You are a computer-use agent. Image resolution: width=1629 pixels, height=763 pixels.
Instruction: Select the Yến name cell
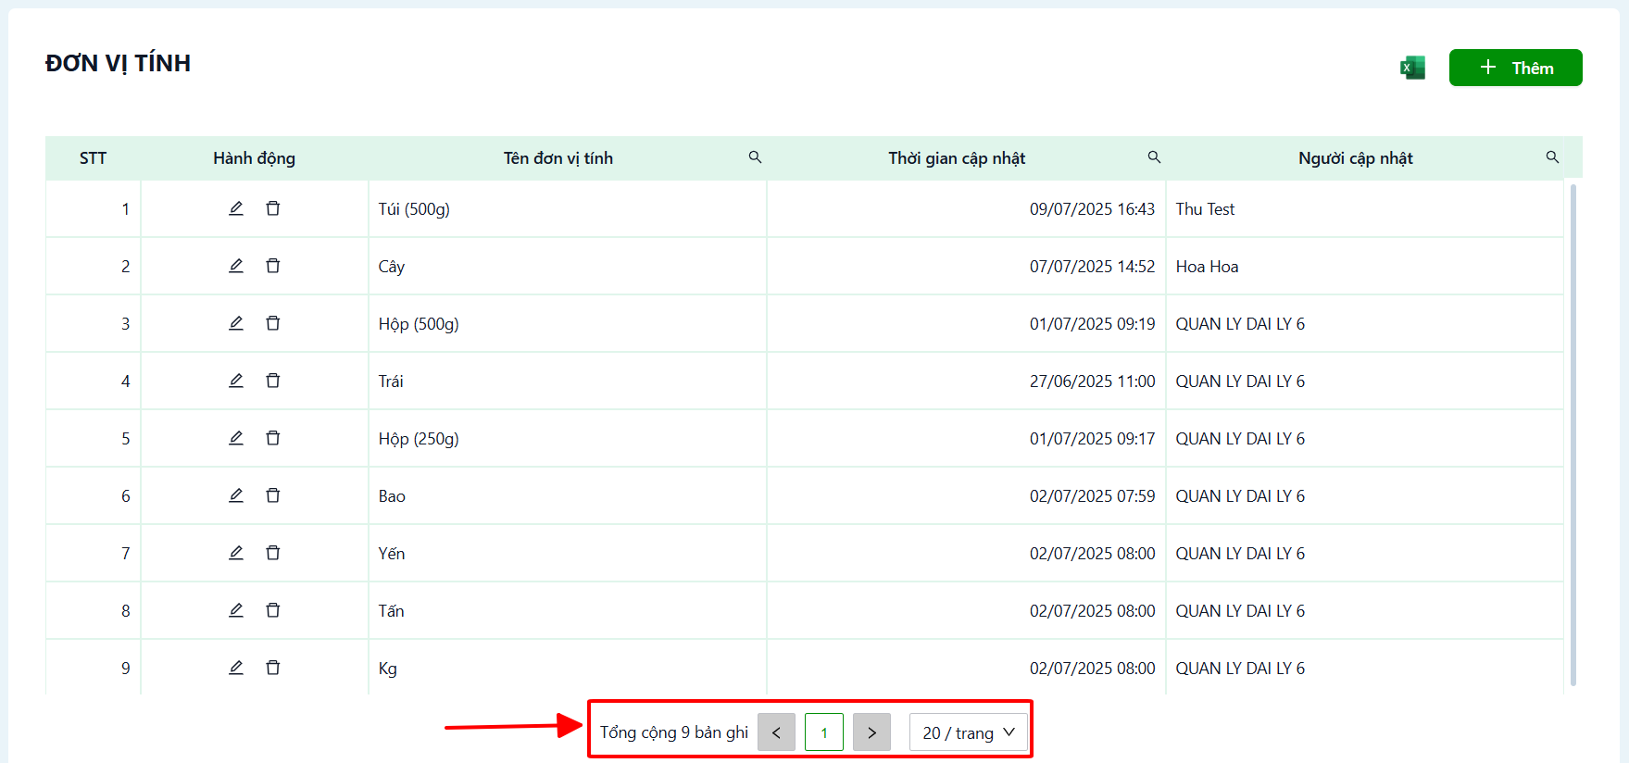(568, 554)
